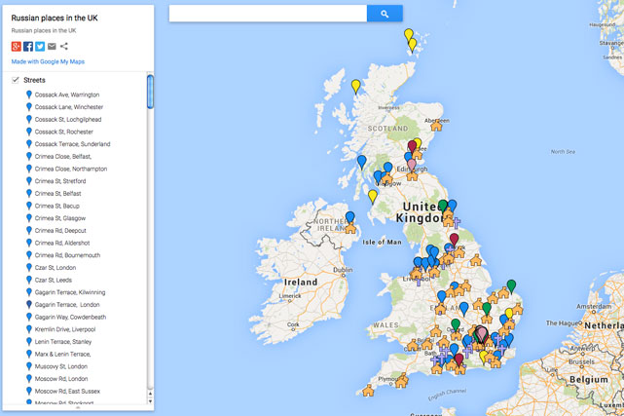Uncheck the Streets layer checkbox
The height and width of the screenshot is (416, 624).
tap(16, 80)
